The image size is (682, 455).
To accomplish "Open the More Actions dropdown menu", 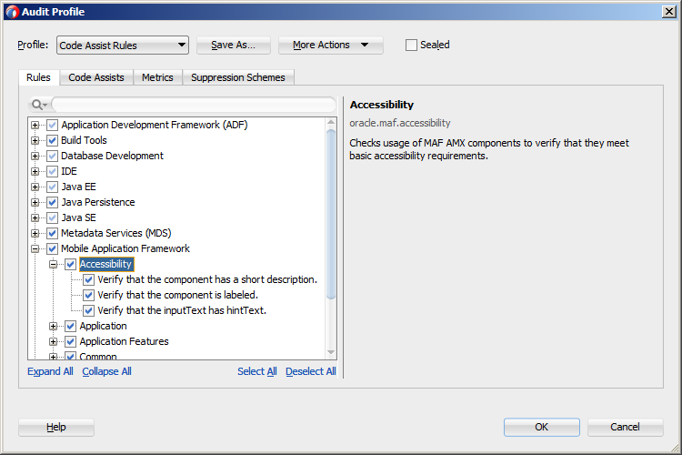I will (331, 45).
